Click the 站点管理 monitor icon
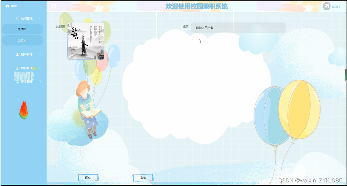 17,19
